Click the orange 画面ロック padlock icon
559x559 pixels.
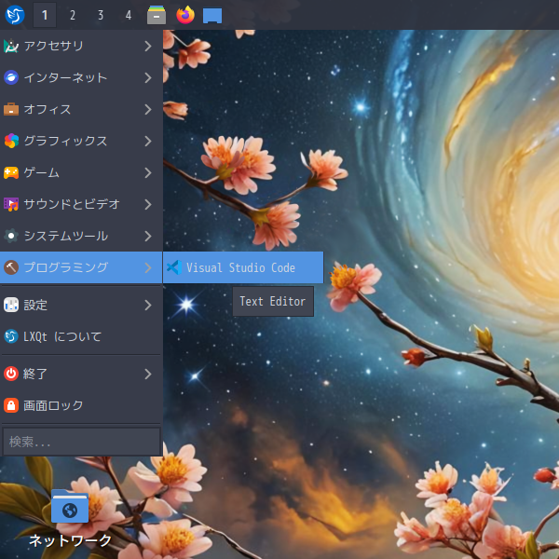pos(11,405)
